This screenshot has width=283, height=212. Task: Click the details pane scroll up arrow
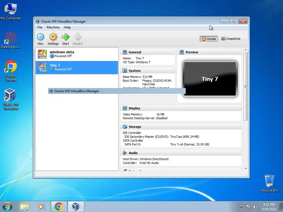(x=246, y=50)
